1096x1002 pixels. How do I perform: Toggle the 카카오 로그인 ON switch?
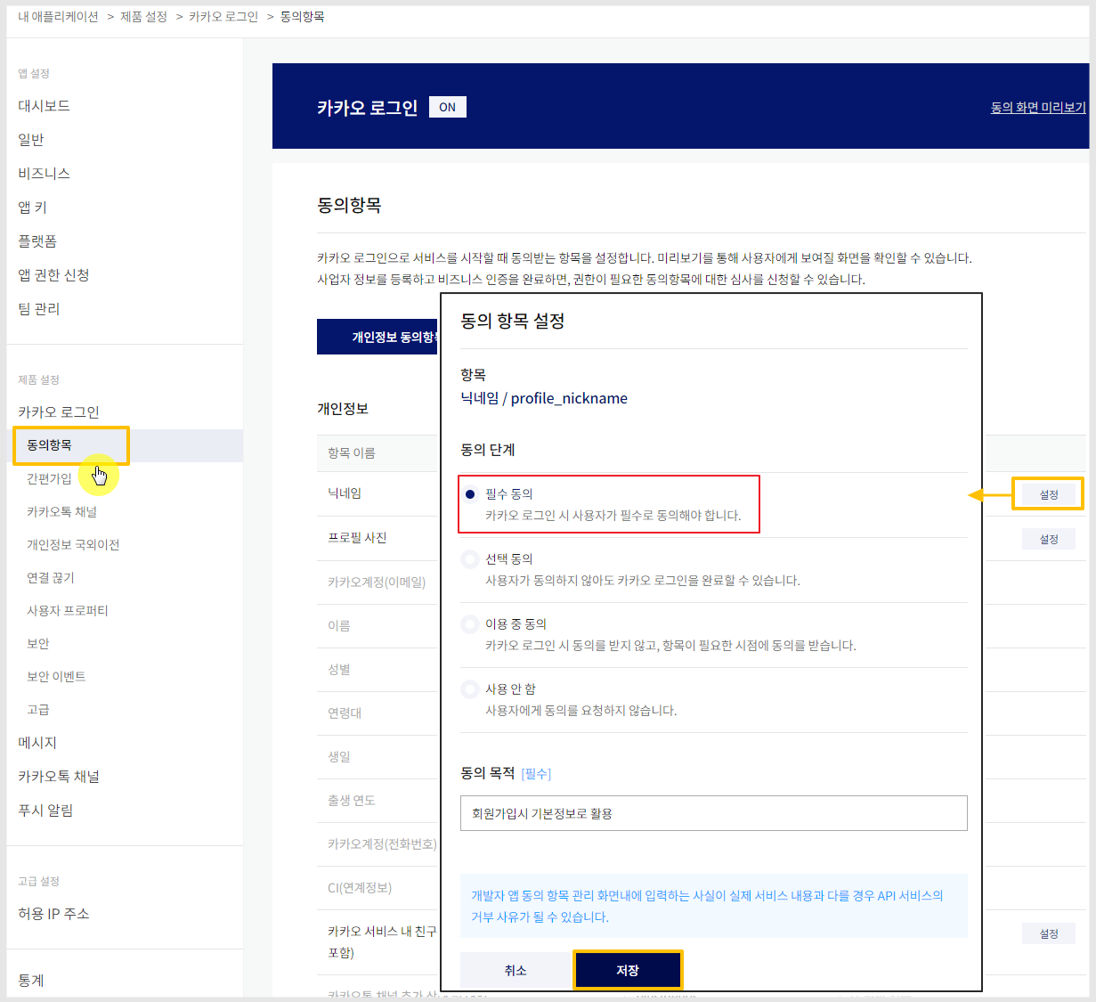pyautogui.click(x=447, y=107)
